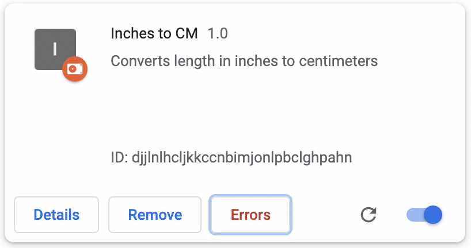Click the extension description text
The height and width of the screenshot is (248, 471).
tap(244, 61)
